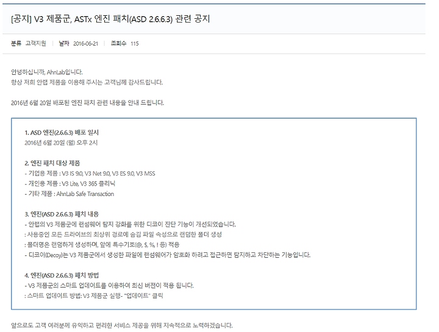
Task: Select the line about 스마트 업데이트를 이용하여 최신 버전
Action: 109,285
